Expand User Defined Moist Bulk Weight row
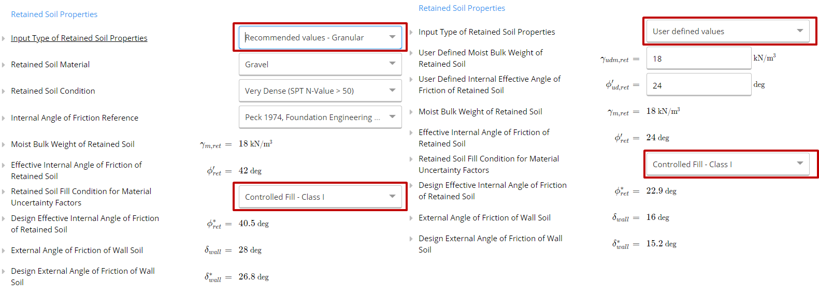The height and width of the screenshot is (295, 819). pyautogui.click(x=411, y=53)
